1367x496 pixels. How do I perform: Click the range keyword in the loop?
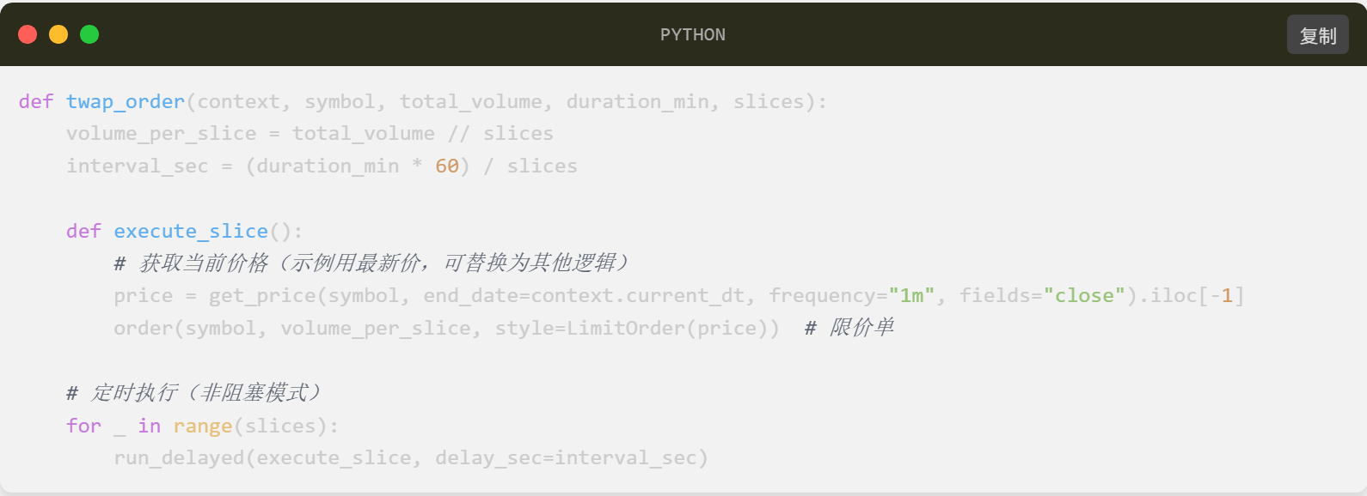coord(203,426)
